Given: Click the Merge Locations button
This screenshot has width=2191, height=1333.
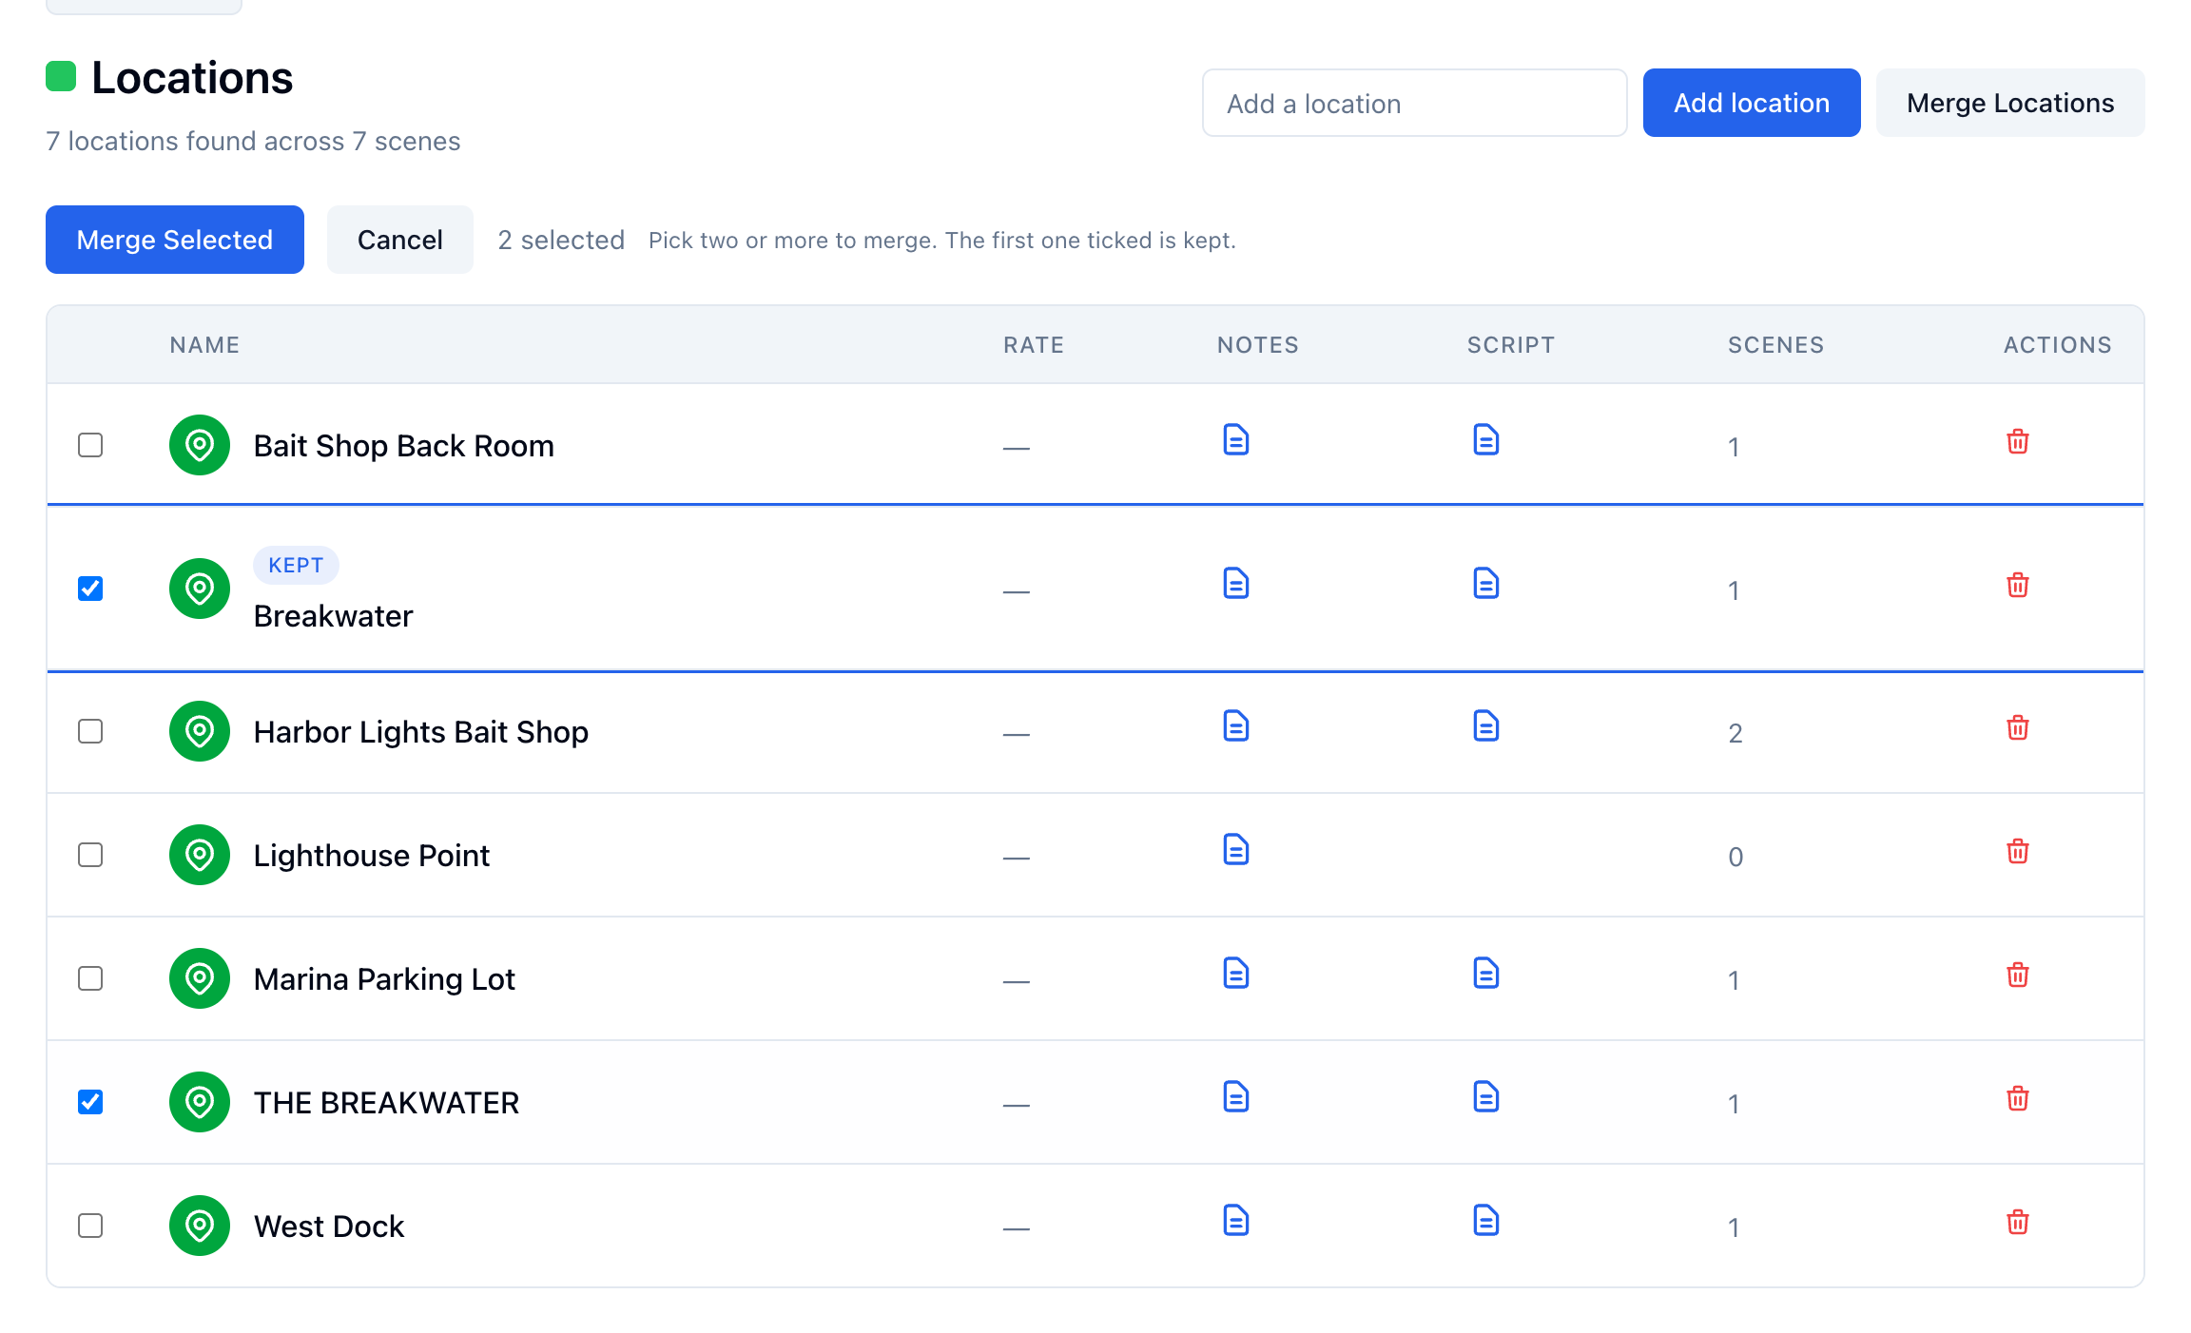Looking at the screenshot, I should click(2010, 103).
